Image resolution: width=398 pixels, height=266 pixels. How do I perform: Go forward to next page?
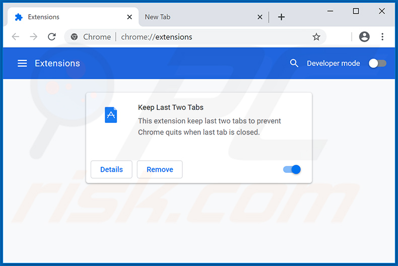point(34,37)
